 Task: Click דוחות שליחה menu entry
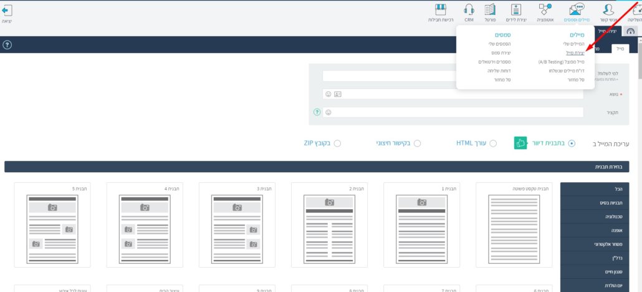[499, 71]
